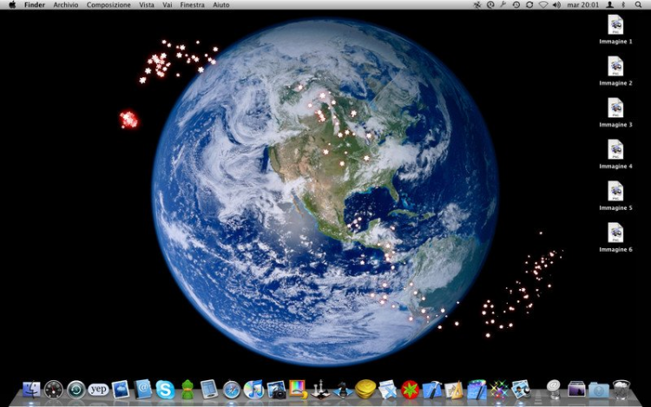Image resolution: width=651 pixels, height=407 pixels.
Task: Select the Immagine 2 desktop file
Action: pyautogui.click(x=615, y=71)
